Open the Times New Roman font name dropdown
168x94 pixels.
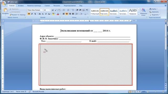[x=43, y=10]
